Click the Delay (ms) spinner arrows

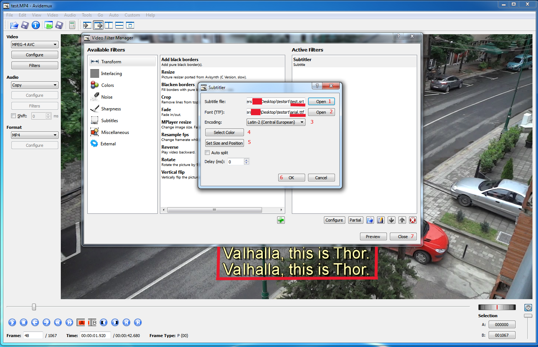point(247,162)
